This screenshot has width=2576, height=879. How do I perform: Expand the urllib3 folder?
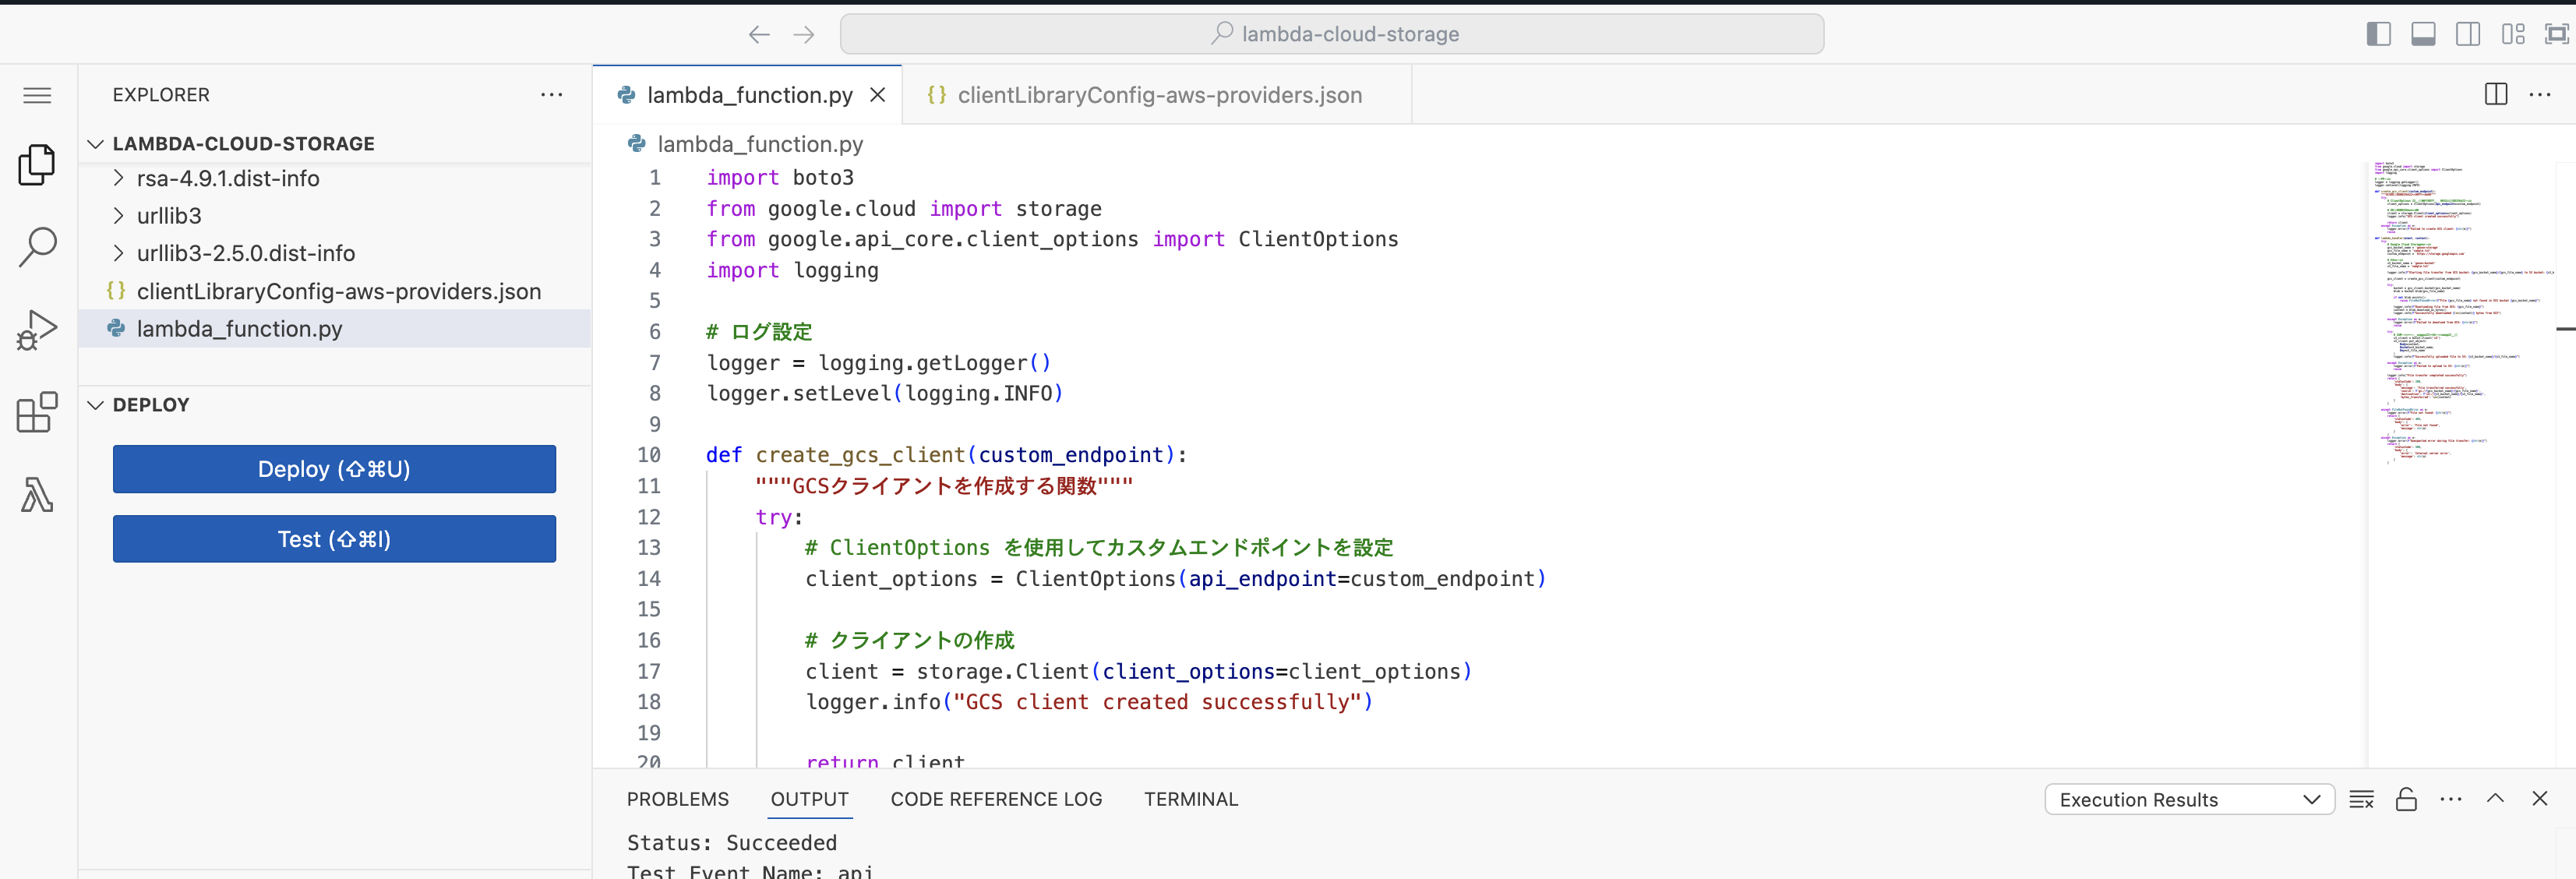(x=168, y=216)
